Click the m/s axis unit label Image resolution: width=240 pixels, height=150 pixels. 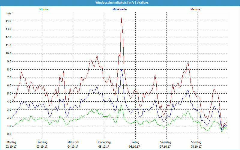[9, 13]
